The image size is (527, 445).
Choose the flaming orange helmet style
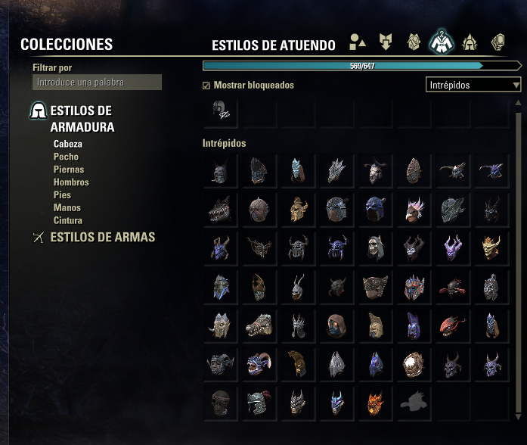click(375, 403)
